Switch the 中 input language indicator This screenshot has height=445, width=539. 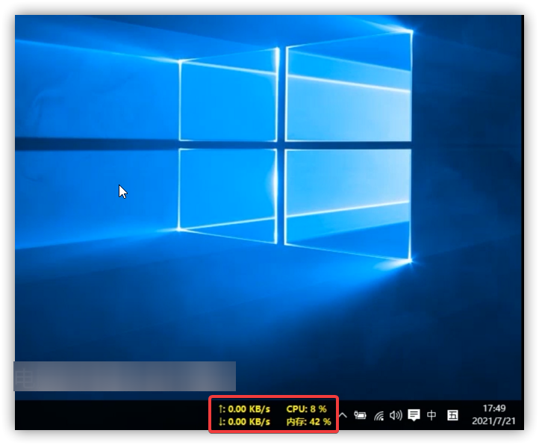coord(431,415)
